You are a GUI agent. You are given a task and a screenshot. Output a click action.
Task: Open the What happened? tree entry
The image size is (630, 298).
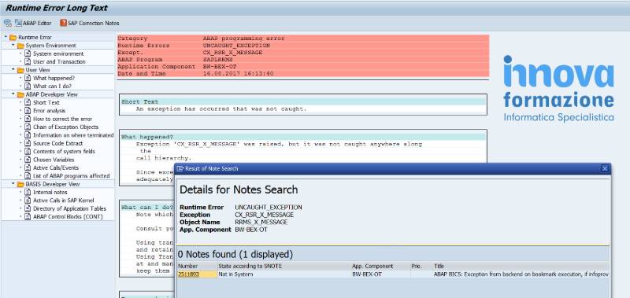tap(54, 78)
